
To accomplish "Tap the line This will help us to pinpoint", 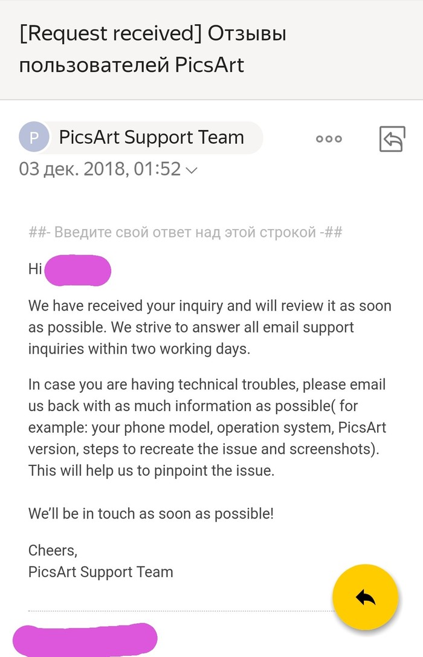I will (x=151, y=471).
